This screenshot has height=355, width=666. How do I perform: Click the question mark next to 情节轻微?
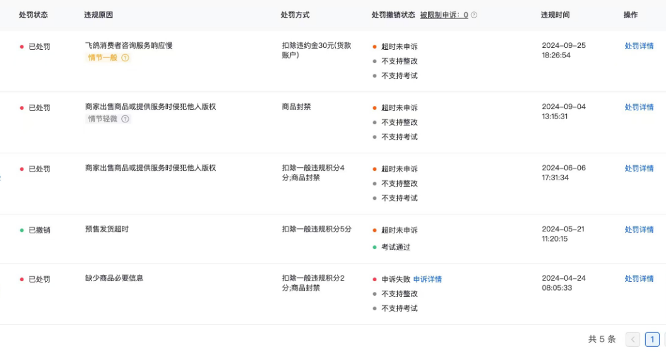(125, 119)
